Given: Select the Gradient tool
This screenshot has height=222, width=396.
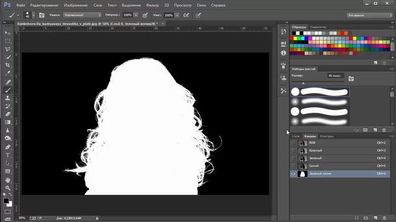Looking at the screenshot, I should (7, 122).
